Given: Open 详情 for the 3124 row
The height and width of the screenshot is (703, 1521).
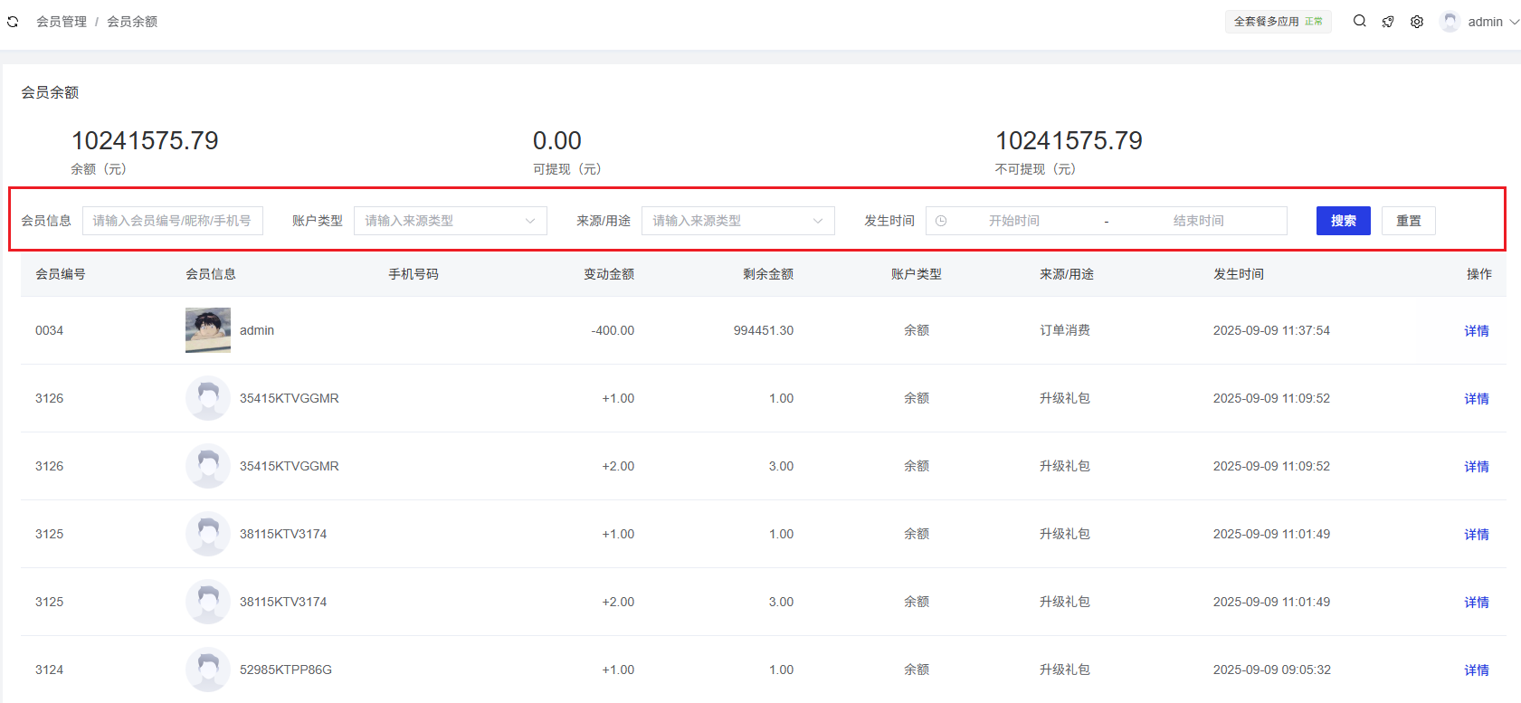Looking at the screenshot, I should click(x=1476, y=670).
